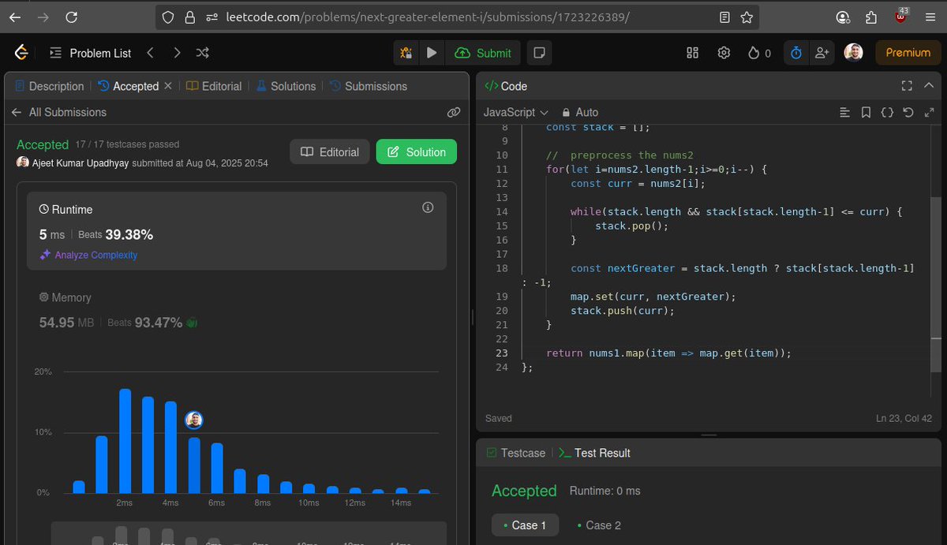
Task: Click the green Submit button
Action: pos(483,53)
